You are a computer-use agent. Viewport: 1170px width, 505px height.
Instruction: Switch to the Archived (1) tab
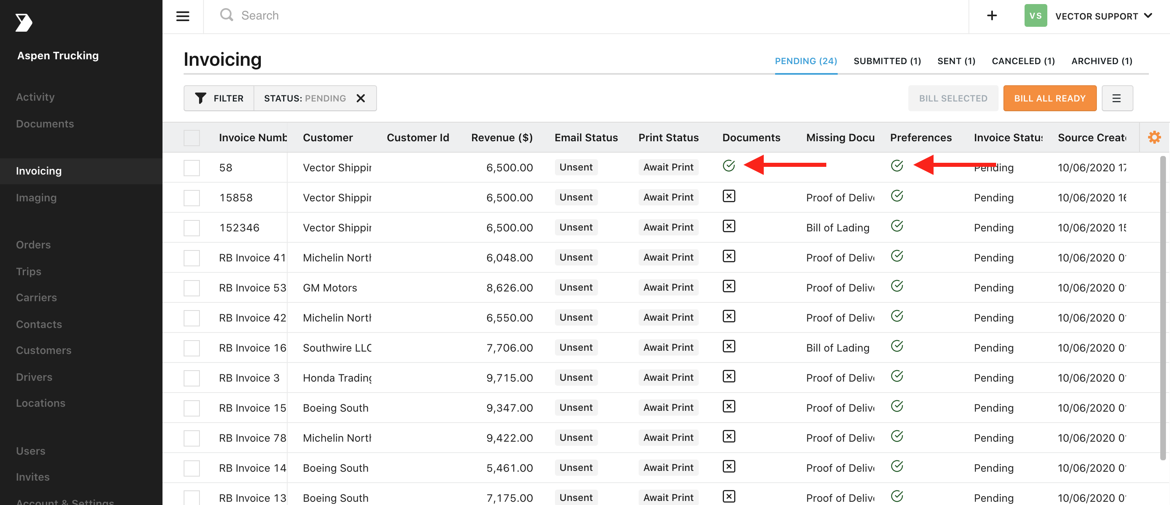tap(1101, 61)
